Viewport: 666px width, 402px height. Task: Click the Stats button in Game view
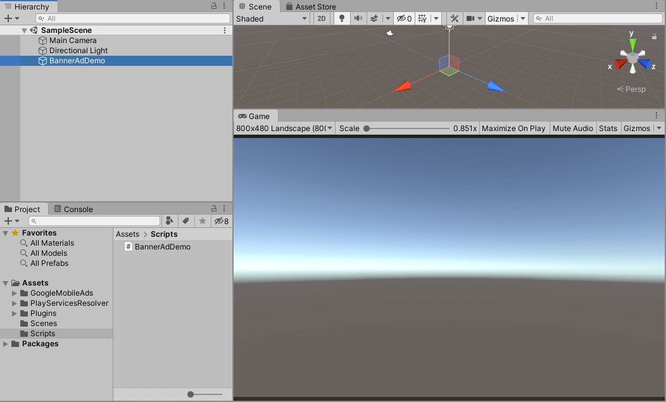tap(608, 128)
